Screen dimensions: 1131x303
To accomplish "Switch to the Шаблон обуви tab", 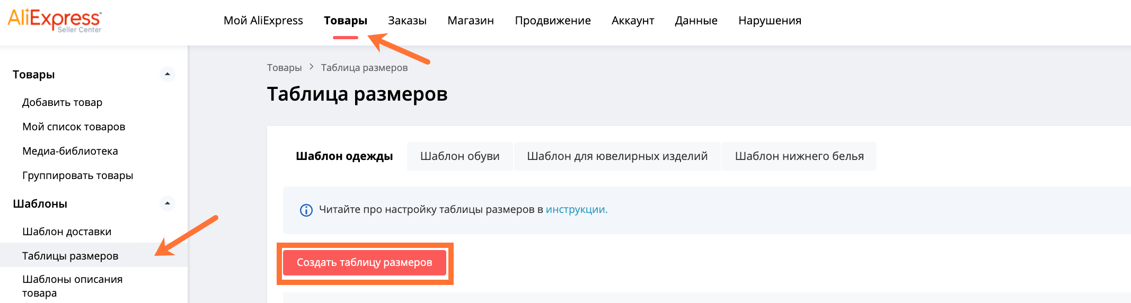I will (x=460, y=156).
